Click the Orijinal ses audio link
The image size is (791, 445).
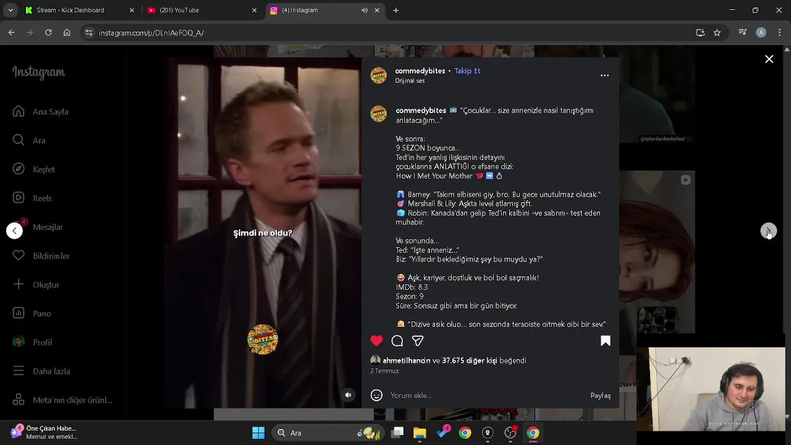(x=410, y=81)
